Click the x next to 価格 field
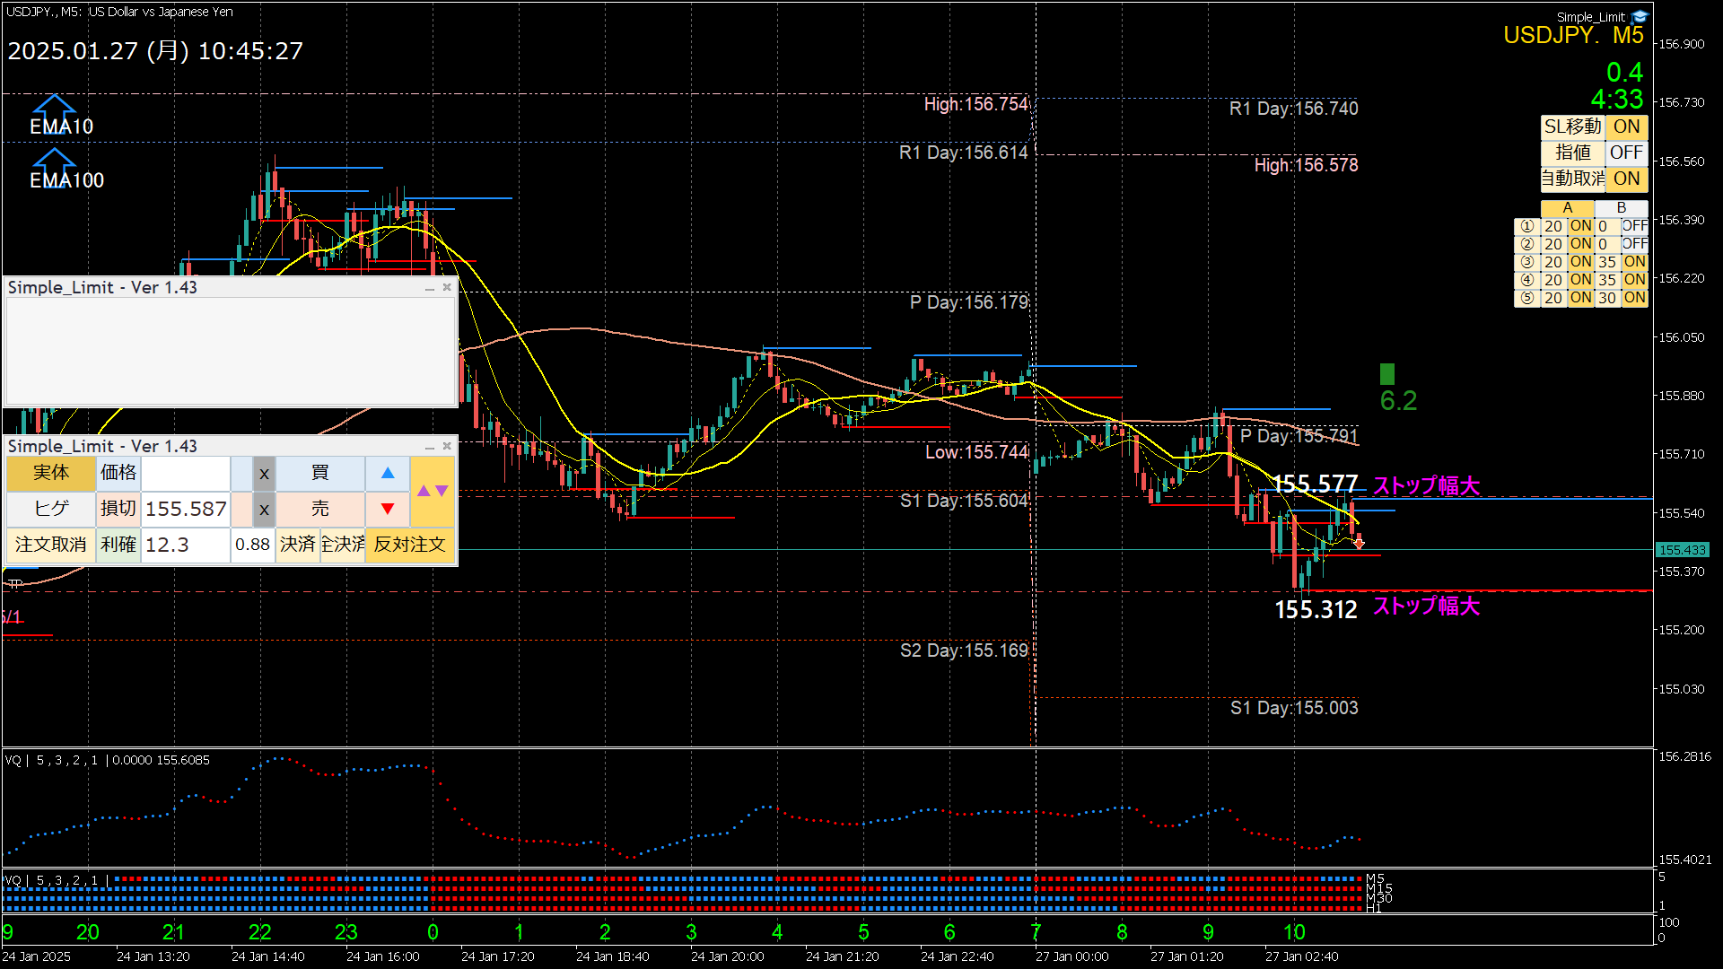The image size is (1723, 969). (264, 474)
